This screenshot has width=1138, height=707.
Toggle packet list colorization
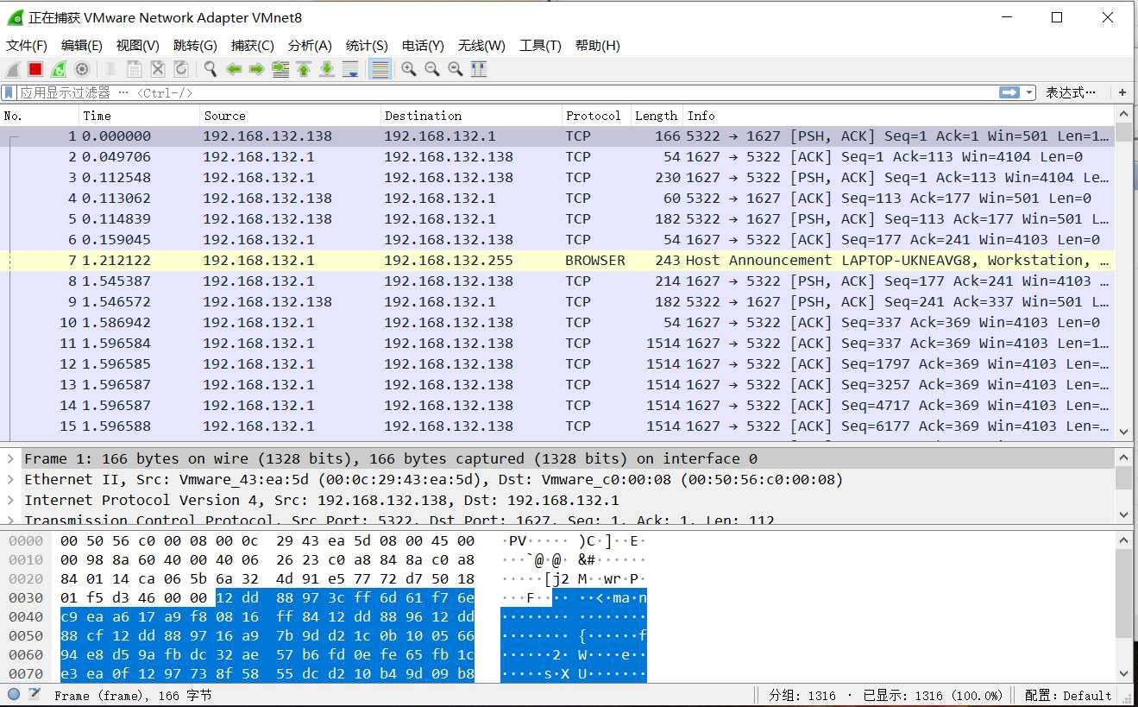click(380, 70)
